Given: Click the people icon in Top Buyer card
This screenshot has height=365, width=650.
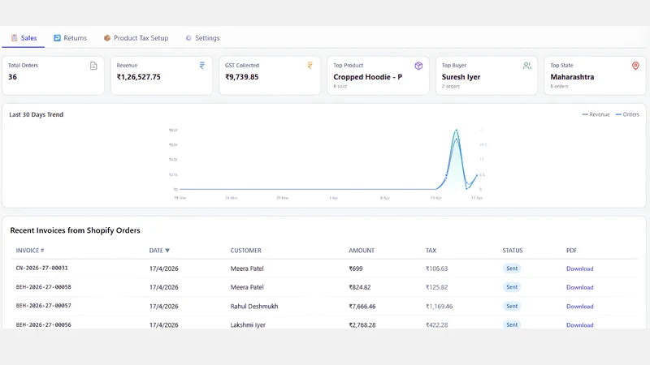Looking at the screenshot, I should pos(526,66).
